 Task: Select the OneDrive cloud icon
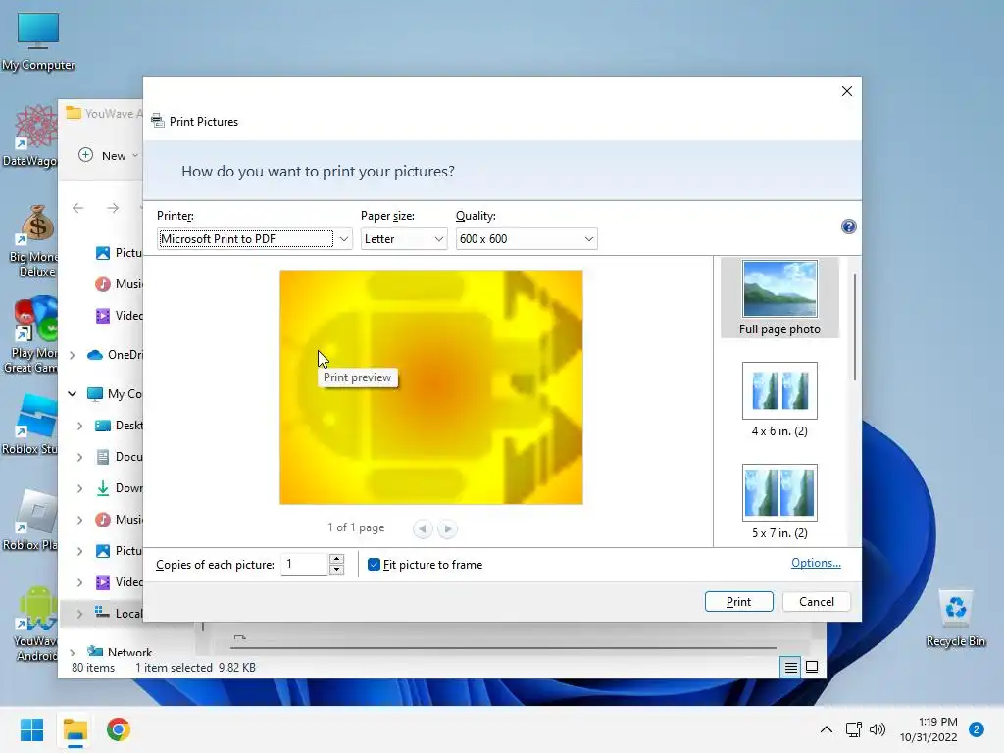[95, 355]
